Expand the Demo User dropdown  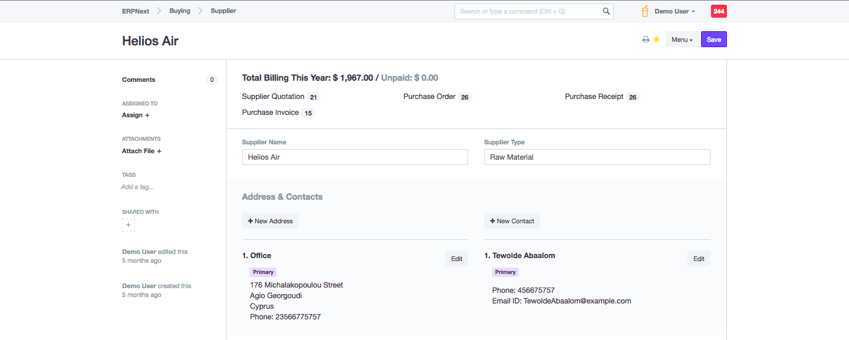[674, 11]
